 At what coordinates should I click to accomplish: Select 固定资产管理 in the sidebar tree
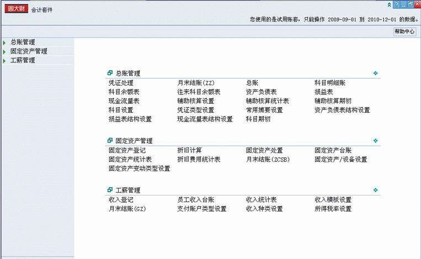pyautogui.click(x=29, y=51)
